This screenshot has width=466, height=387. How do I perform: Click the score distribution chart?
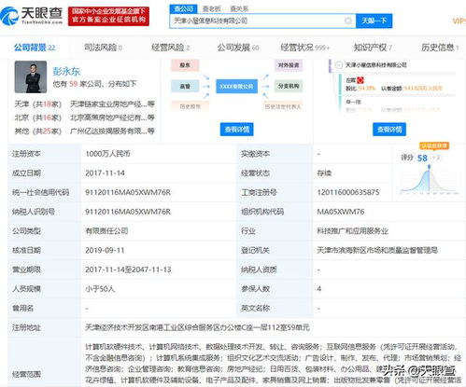click(429, 180)
